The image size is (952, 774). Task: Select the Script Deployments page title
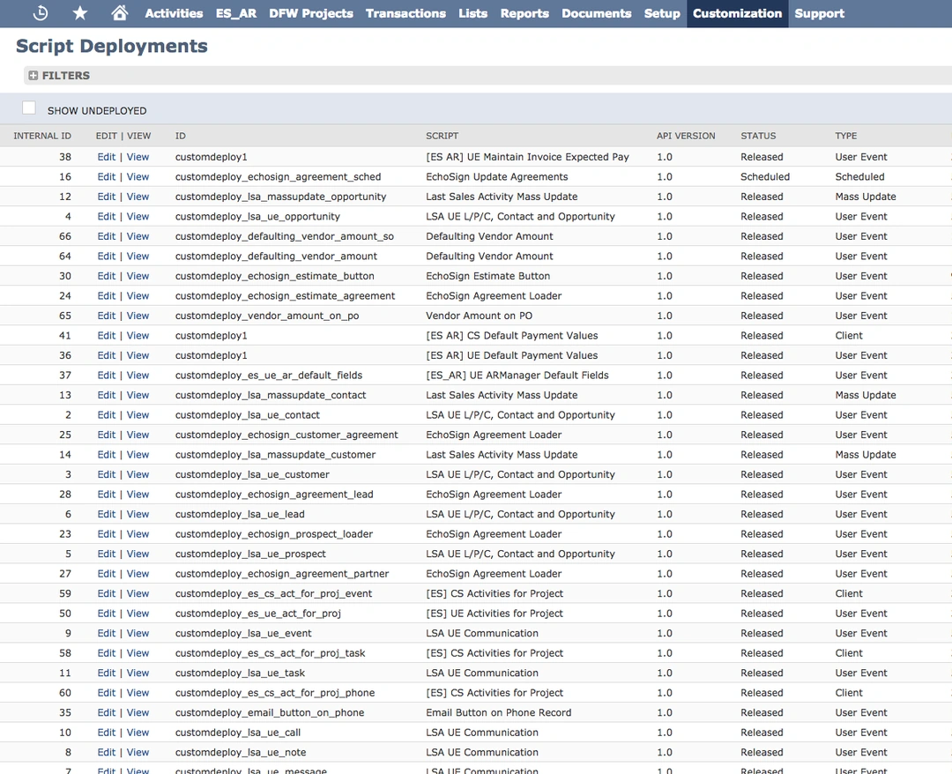[112, 46]
